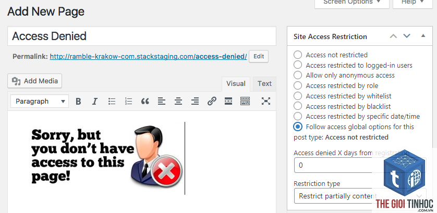Insert a numbered list
Screen dimensions: 437x213
[x=128, y=102]
